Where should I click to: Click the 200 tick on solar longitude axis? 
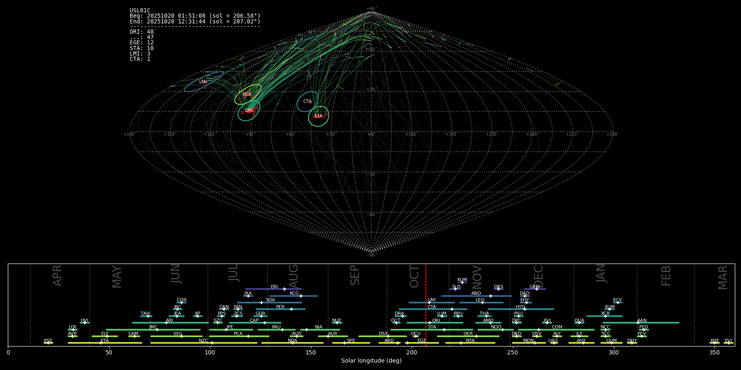(x=412, y=353)
